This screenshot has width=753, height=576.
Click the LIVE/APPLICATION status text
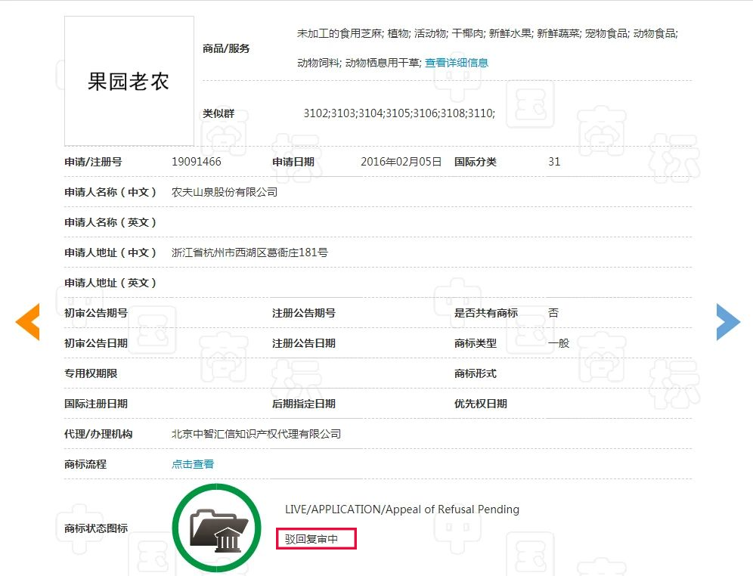click(x=401, y=509)
